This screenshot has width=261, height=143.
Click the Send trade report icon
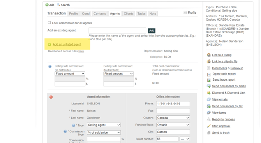(x=209, y=80)
